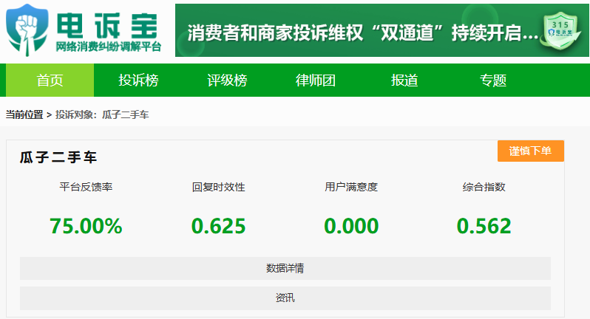590x319 pixels.
Task: Click the green 消费者和商家投诉维权 banner
Action: [382, 30]
